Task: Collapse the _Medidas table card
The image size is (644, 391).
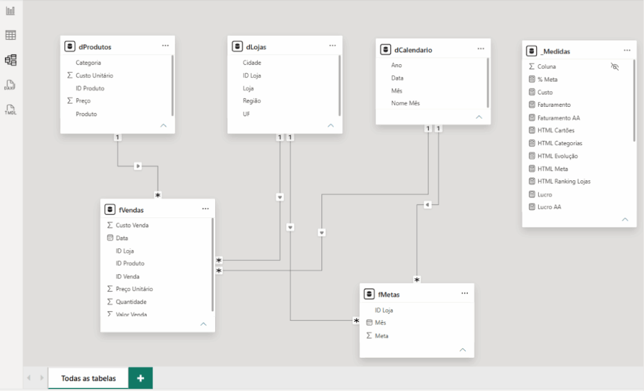Action: click(625, 219)
